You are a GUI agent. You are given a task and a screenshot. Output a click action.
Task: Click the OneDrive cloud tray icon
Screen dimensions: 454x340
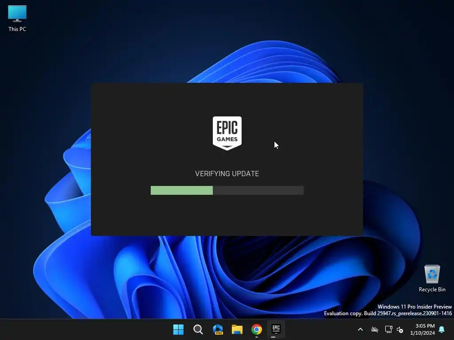(375, 329)
